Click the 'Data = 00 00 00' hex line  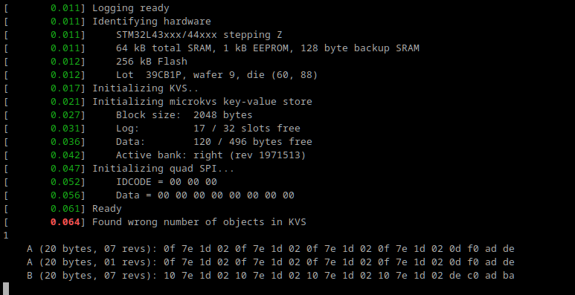point(205,195)
